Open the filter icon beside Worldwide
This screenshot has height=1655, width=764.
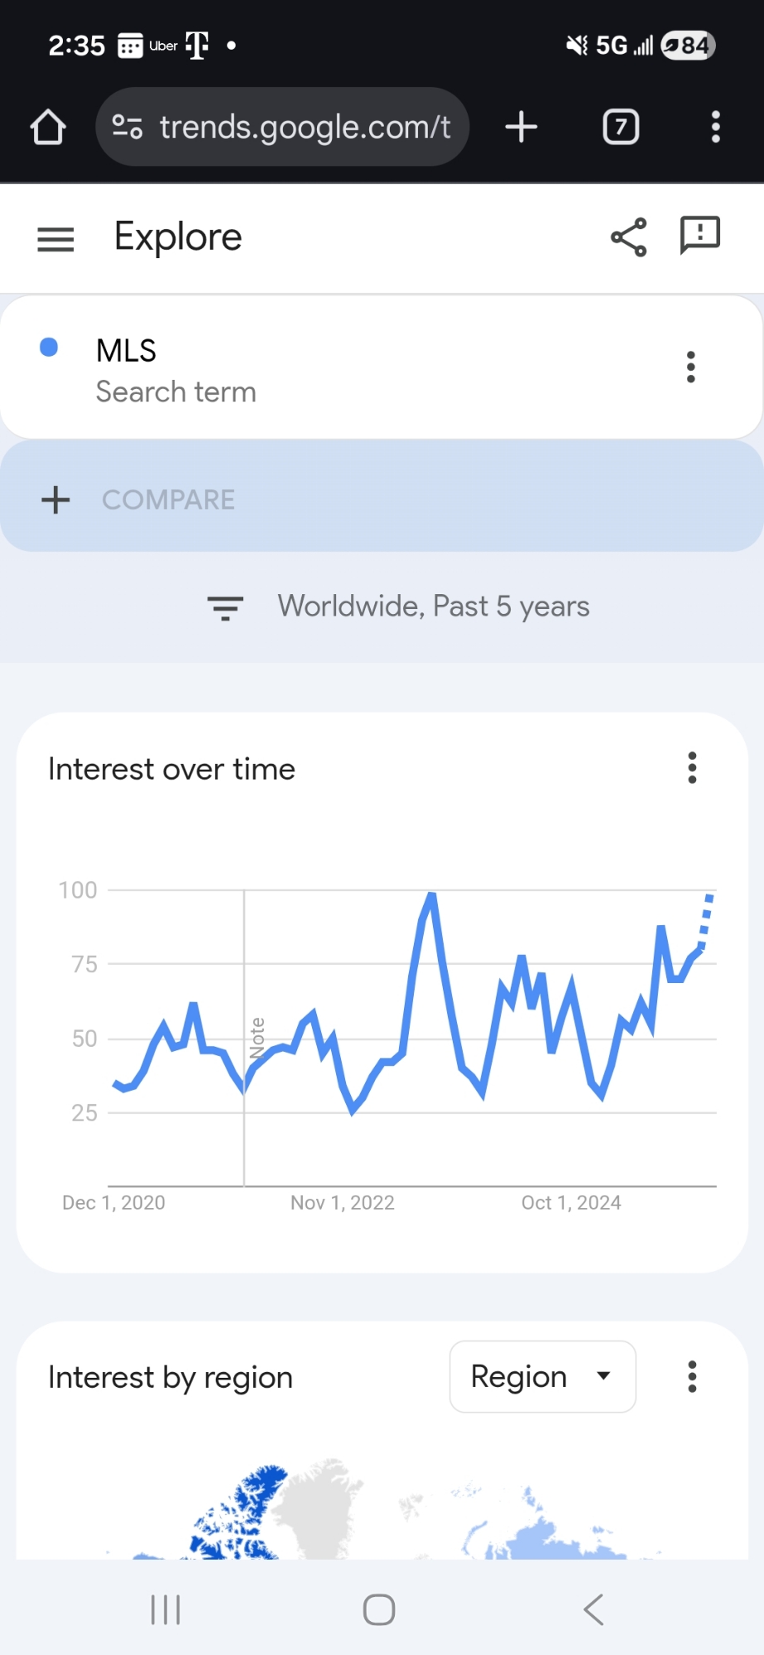point(225,607)
